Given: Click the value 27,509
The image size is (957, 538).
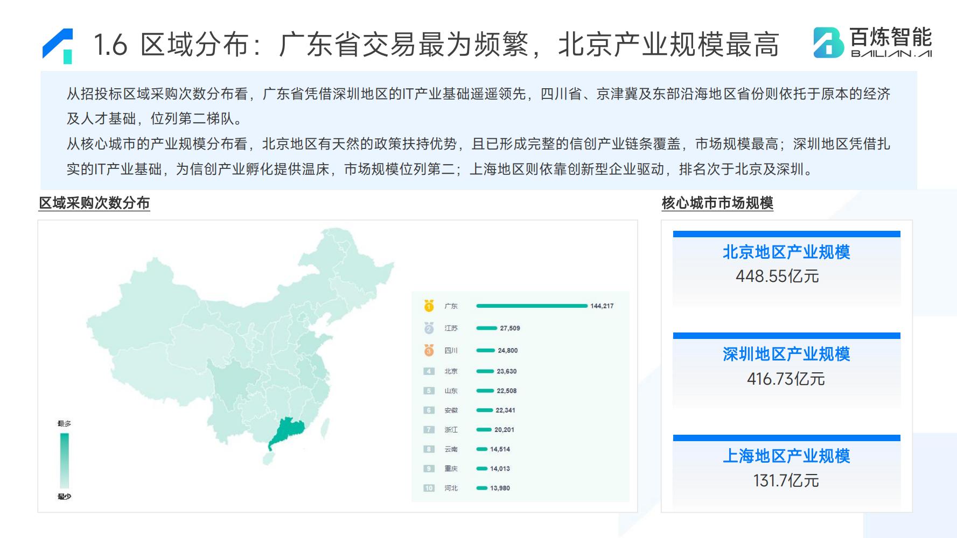Looking at the screenshot, I should (x=510, y=328).
